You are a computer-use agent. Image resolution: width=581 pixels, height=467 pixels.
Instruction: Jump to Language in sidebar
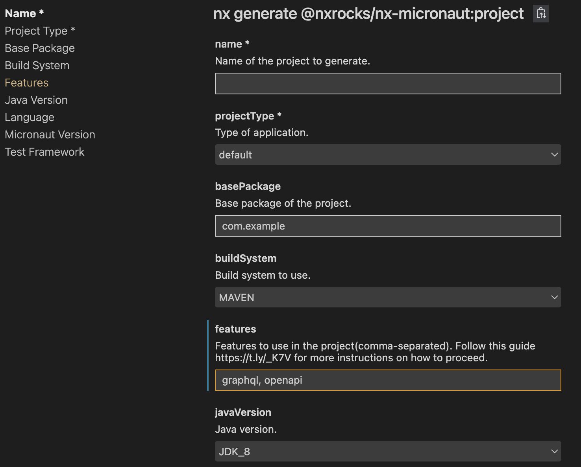coord(30,118)
